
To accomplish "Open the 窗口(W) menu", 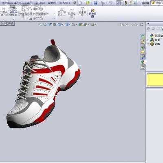I will (40, 3).
